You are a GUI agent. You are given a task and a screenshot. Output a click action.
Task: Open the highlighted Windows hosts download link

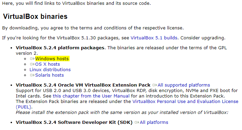pos(52,59)
